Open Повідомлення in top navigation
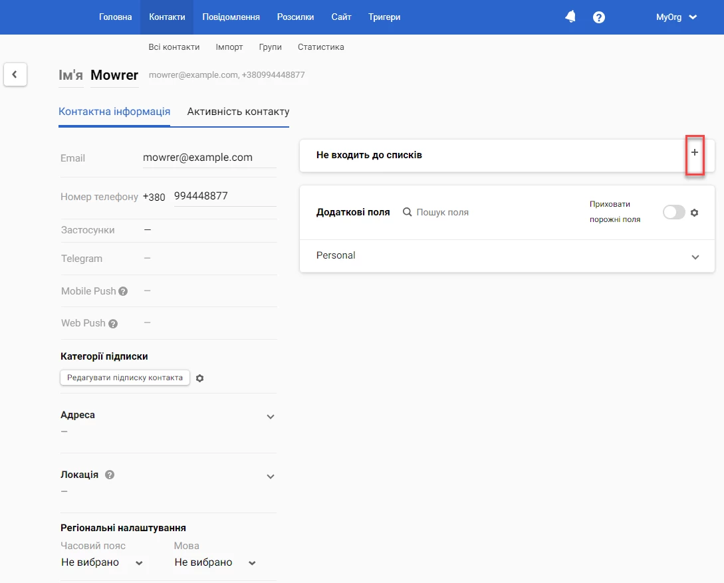The image size is (724, 583). pos(231,17)
